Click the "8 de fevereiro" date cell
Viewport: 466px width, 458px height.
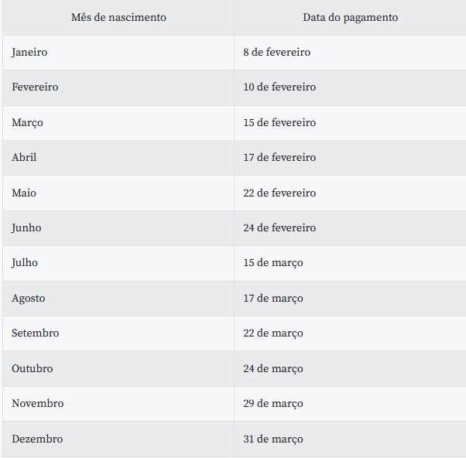tap(276, 52)
